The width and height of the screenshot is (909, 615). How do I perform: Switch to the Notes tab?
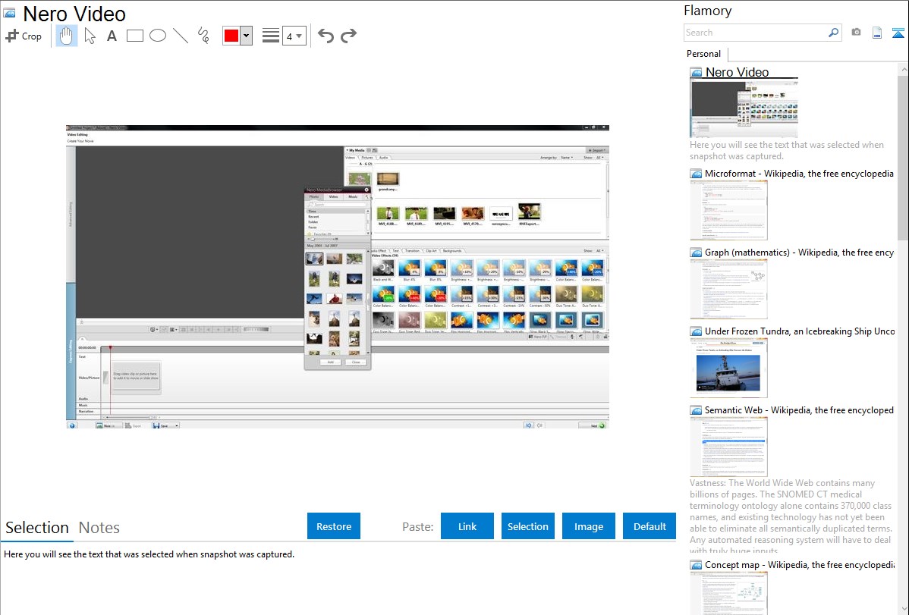[99, 528]
